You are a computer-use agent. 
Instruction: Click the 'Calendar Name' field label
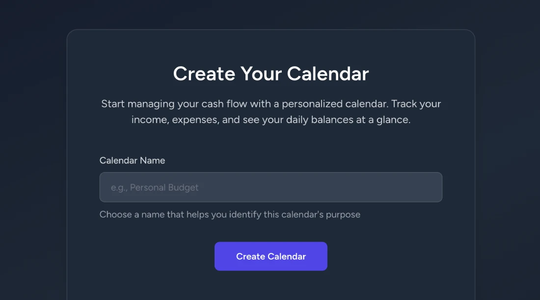(x=132, y=160)
